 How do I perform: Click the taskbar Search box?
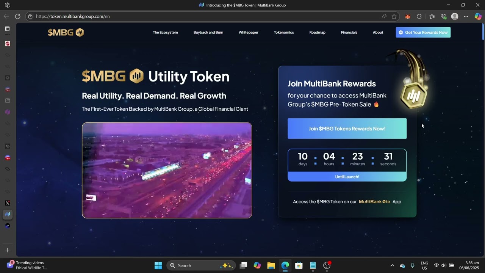point(201,265)
